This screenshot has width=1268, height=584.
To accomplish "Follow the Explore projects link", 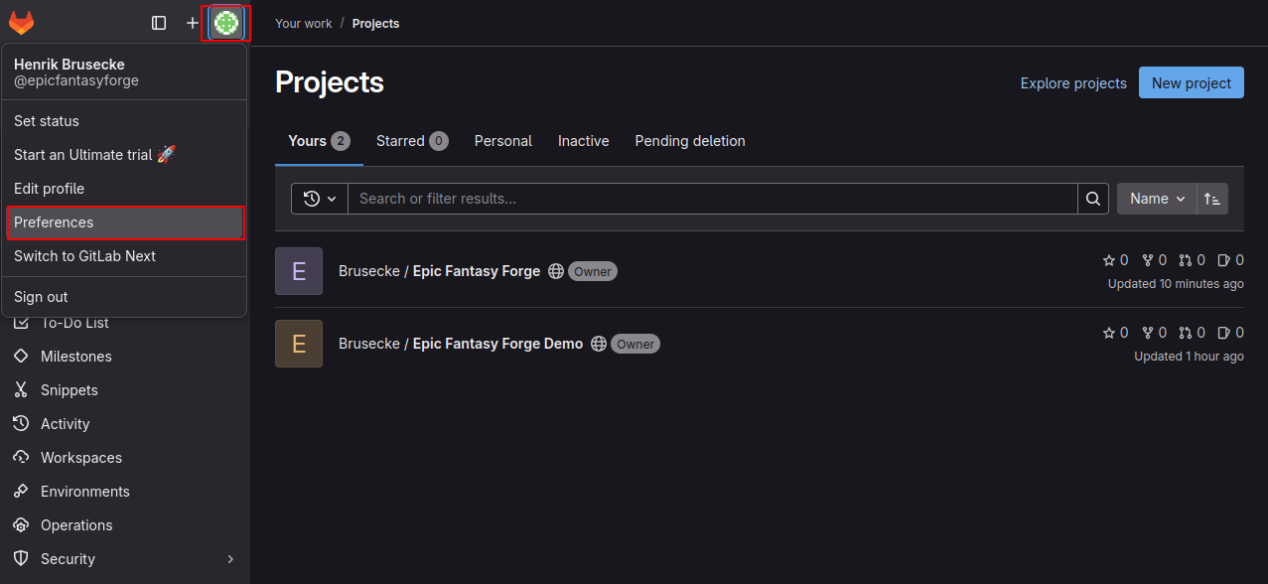I will coord(1073,83).
